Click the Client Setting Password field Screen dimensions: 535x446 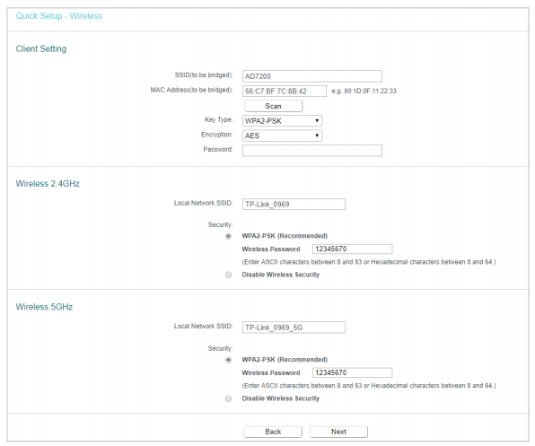[x=312, y=151]
